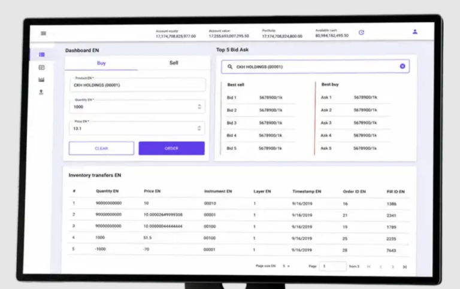Select the Ask 4 row

coord(355,135)
